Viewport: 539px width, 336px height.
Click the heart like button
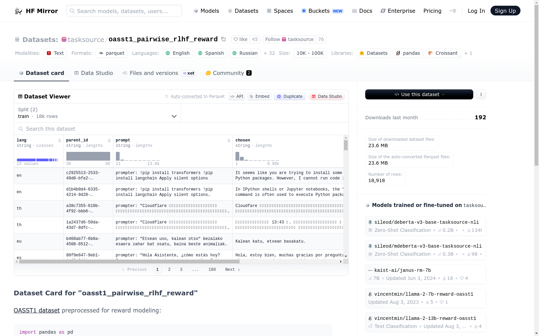(x=241, y=39)
